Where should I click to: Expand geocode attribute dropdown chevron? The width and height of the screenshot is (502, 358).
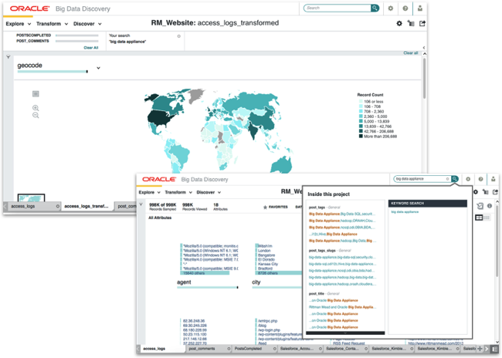coord(98,68)
